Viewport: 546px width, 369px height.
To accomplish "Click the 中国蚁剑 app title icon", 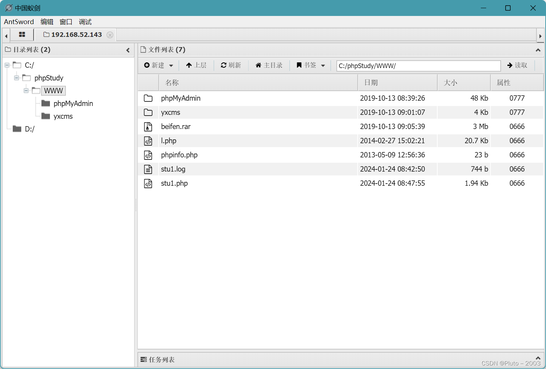I will (8, 8).
